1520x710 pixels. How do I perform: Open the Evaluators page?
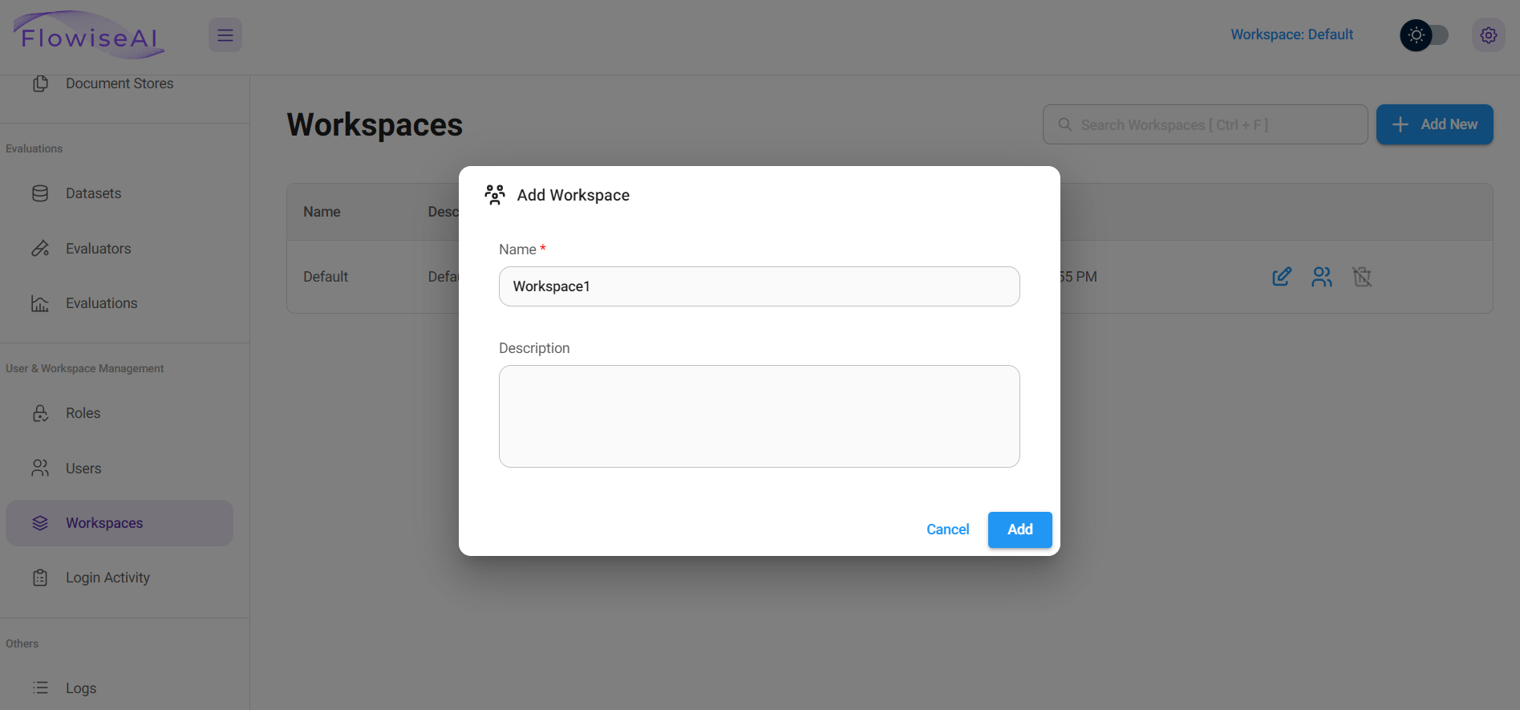(x=98, y=249)
